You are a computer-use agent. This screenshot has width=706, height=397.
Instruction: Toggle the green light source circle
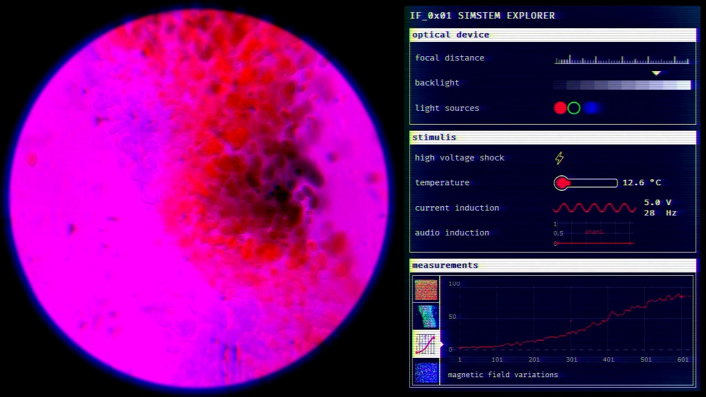click(x=574, y=108)
